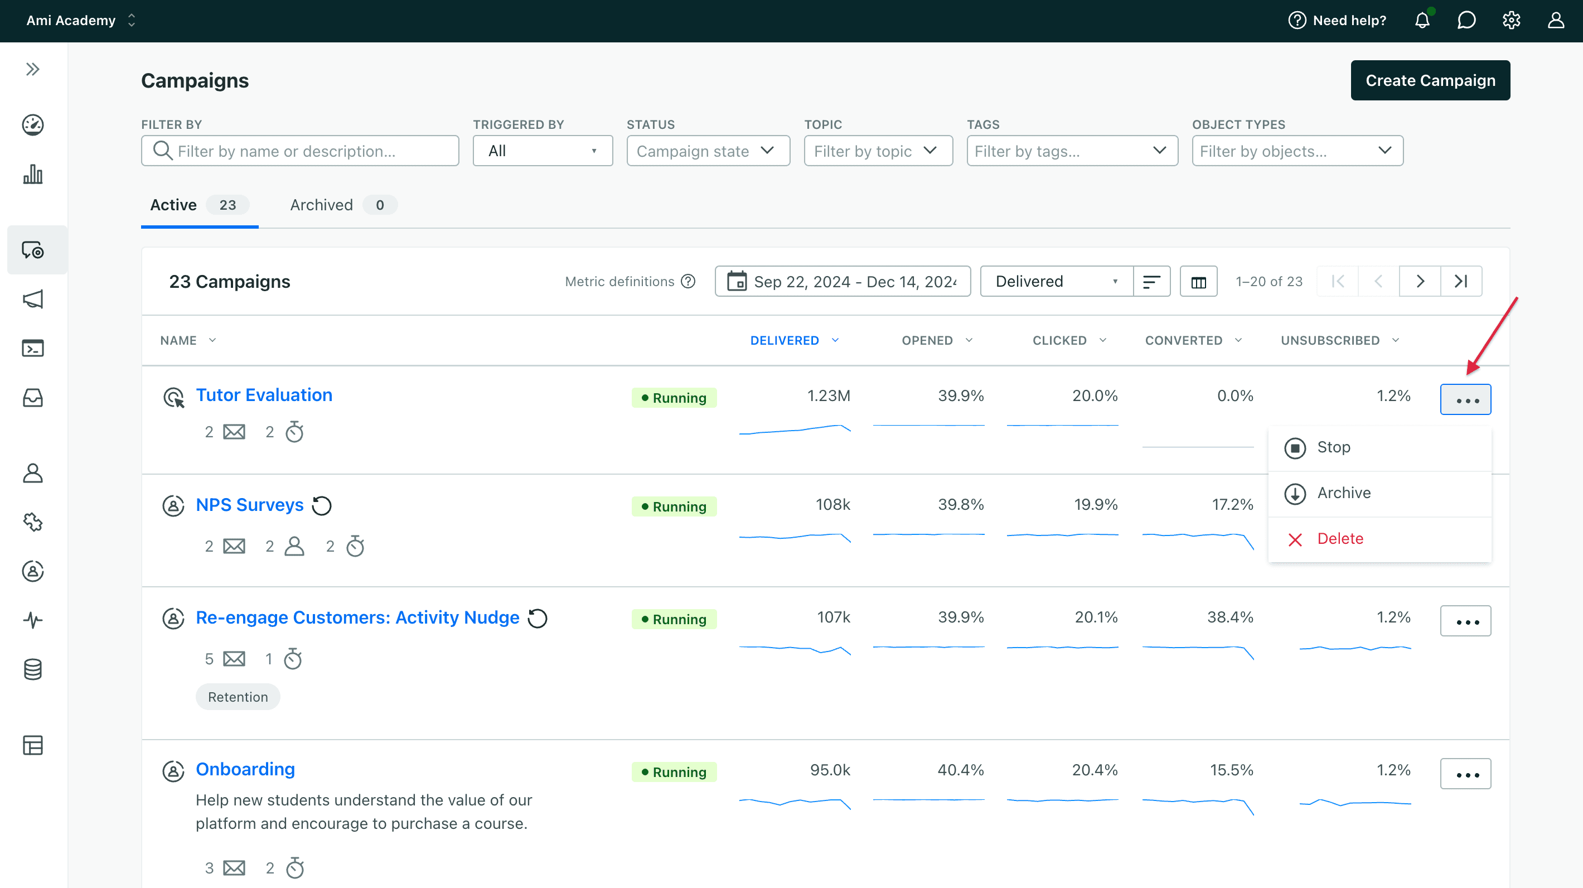Open the integrations puzzle icon in sidebar

(x=33, y=522)
